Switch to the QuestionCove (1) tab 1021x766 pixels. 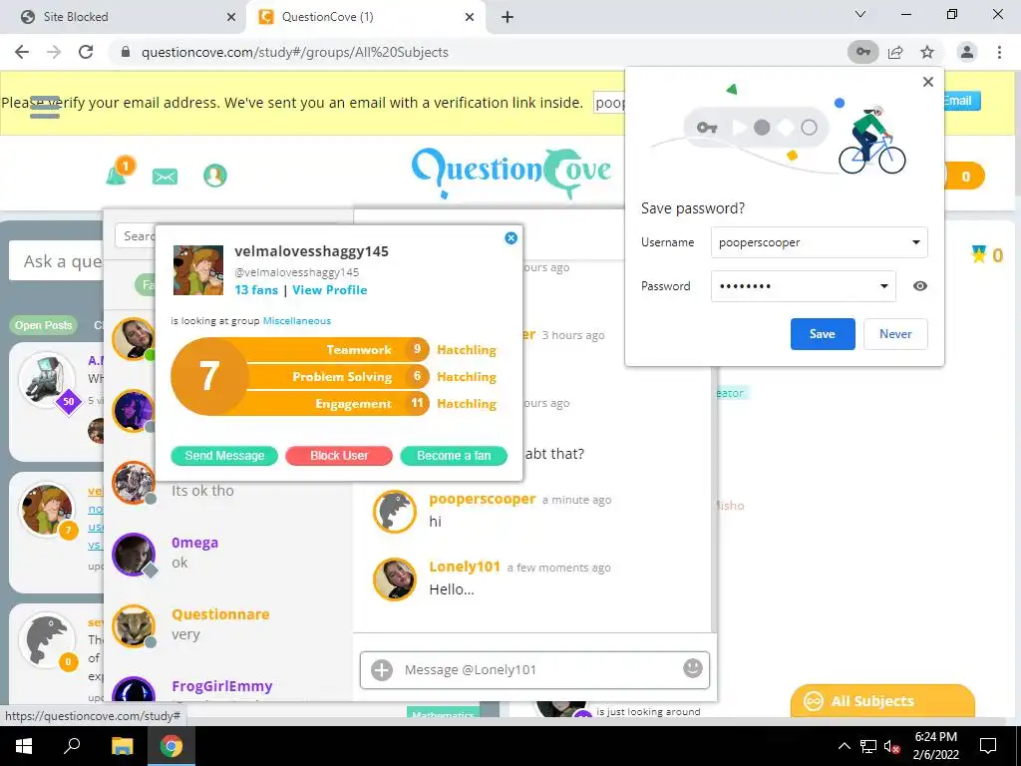[x=366, y=17]
